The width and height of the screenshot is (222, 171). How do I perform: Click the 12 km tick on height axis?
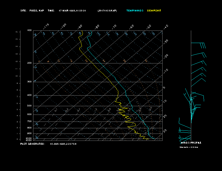point(17,61)
